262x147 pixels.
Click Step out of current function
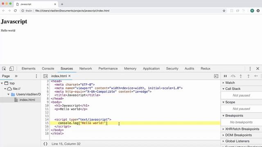point(248,76)
